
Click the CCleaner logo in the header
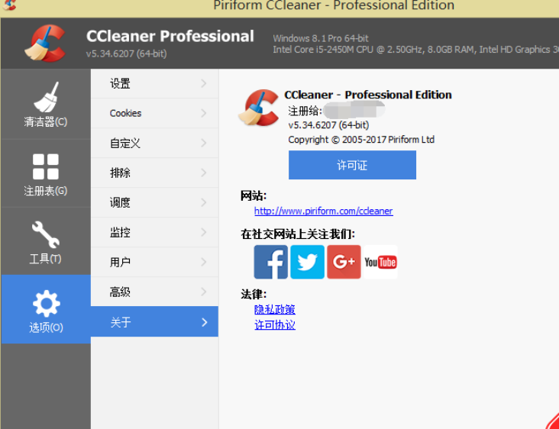45,43
